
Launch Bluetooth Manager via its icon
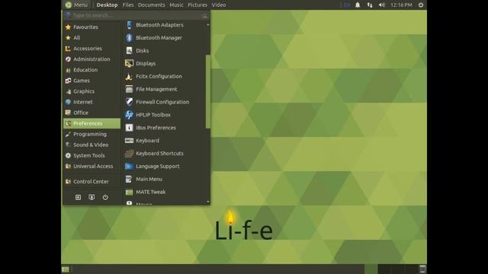129,37
